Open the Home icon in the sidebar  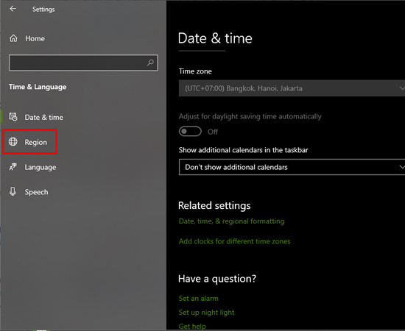(13, 38)
